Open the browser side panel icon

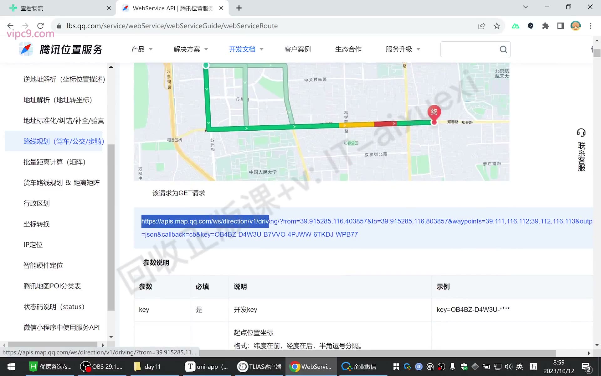[560, 26]
